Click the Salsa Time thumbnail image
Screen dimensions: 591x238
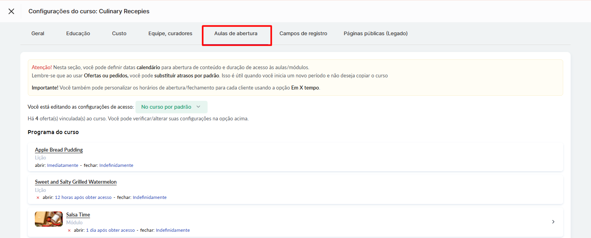49,219
